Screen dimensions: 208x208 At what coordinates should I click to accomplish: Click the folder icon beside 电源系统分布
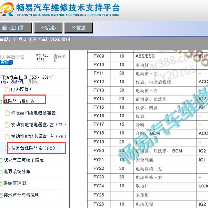1,172
